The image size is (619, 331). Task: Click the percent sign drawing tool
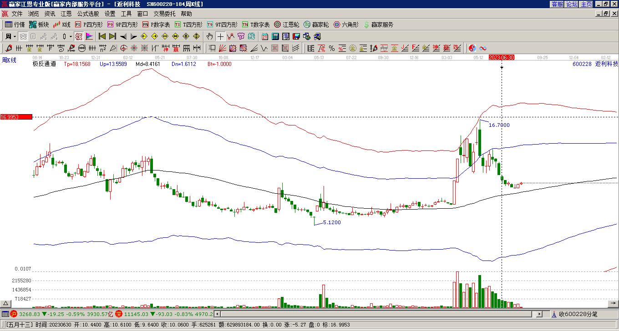tap(332, 48)
